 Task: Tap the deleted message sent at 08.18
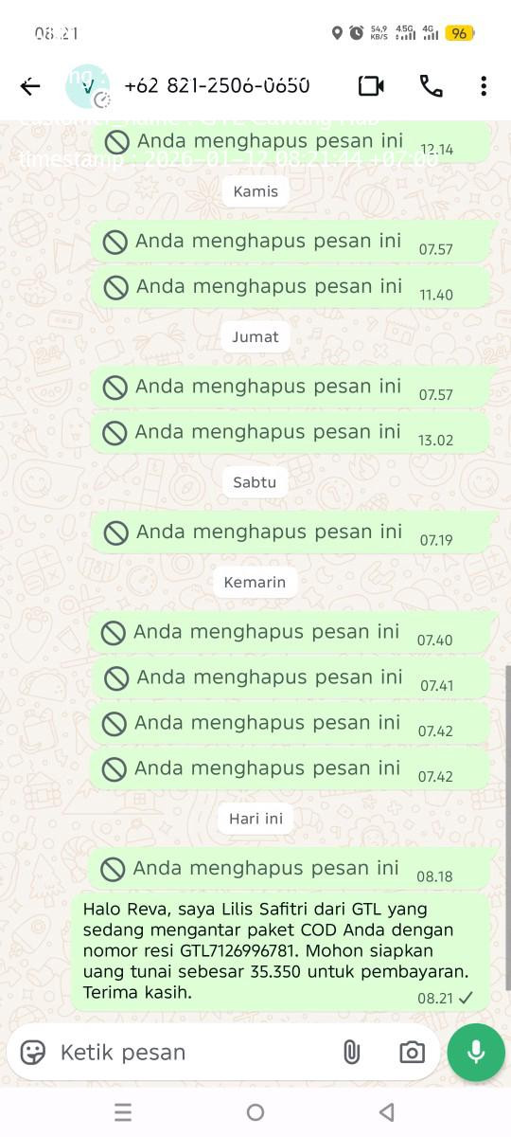coord(290,869)
